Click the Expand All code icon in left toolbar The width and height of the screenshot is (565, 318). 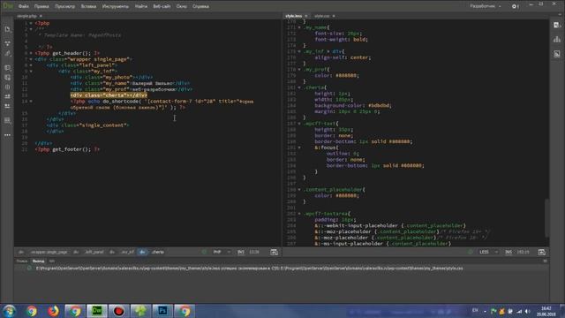tap(7, 68)
